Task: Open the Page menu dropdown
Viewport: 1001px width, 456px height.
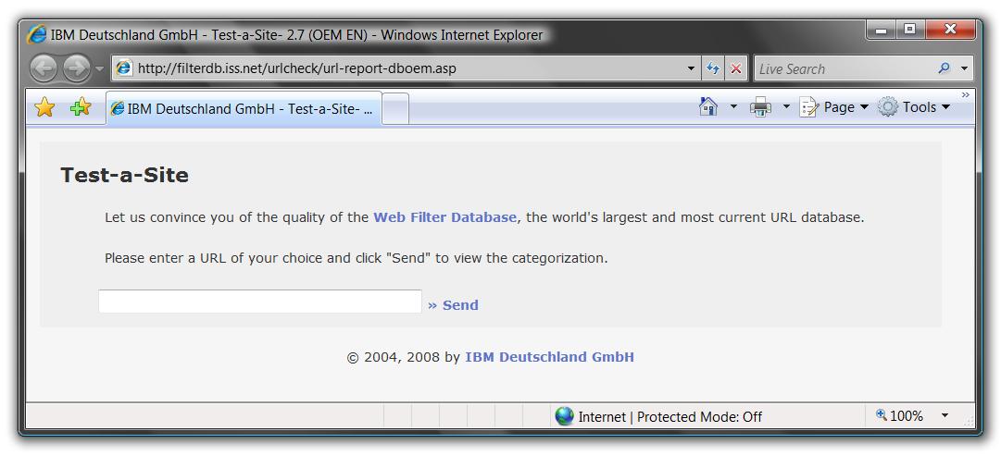Action: (834, 107)
